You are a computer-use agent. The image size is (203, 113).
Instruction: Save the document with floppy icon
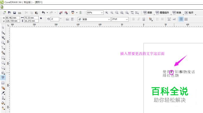click(14, 13)
